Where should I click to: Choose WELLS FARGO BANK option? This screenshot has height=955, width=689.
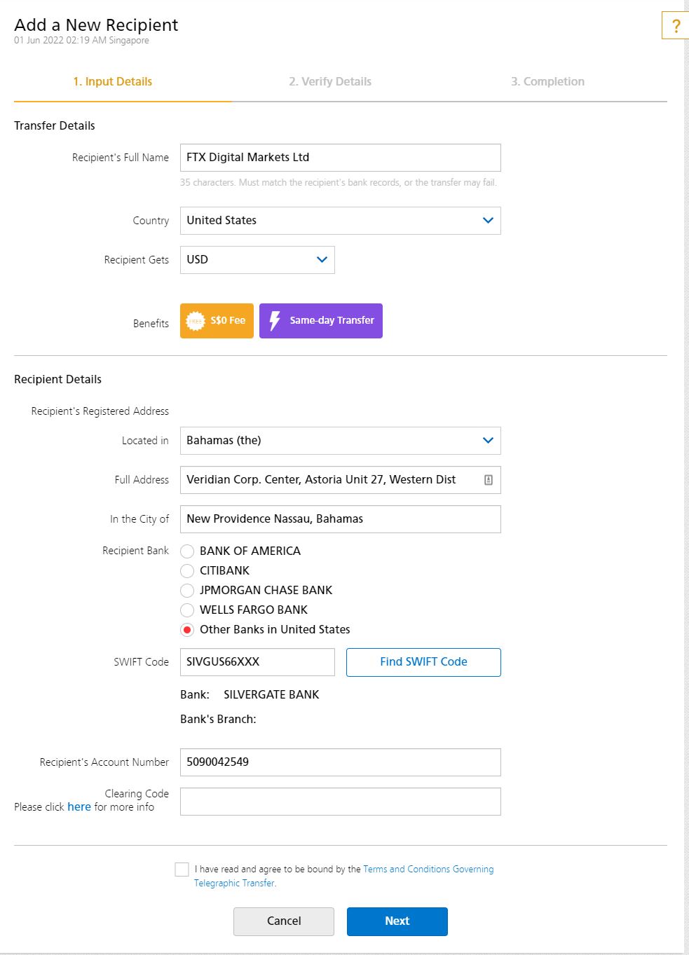tap(187, 610)
